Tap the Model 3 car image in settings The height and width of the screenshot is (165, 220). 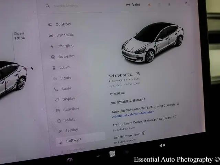153,43
